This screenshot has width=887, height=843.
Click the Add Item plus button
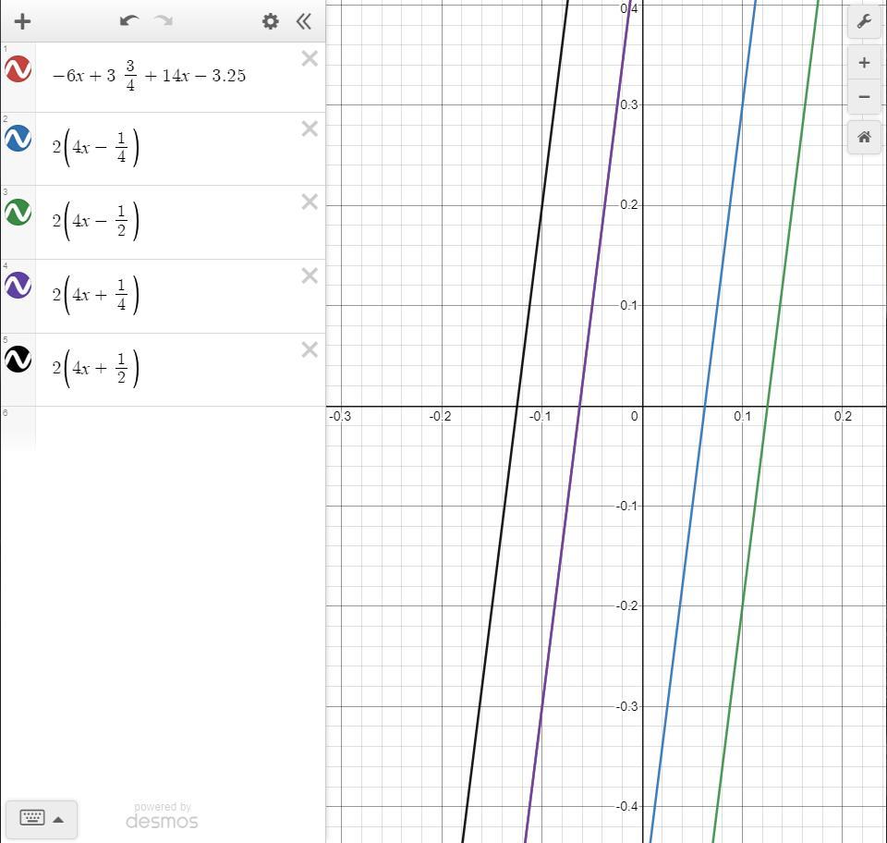tap(22, 21)
